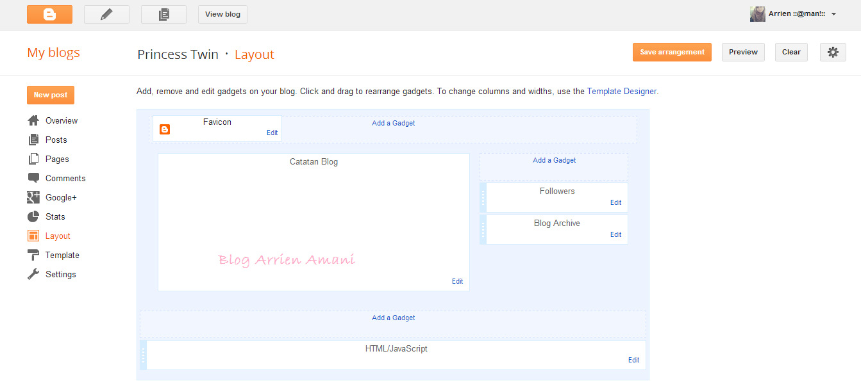This screenshot has height=381, width=861.
Task: Select the Stats pie chart icon
Action: (33, 216)
